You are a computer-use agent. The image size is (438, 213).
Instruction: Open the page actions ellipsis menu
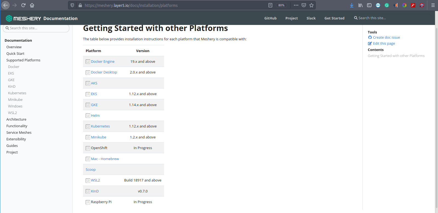tap(296, 5)
